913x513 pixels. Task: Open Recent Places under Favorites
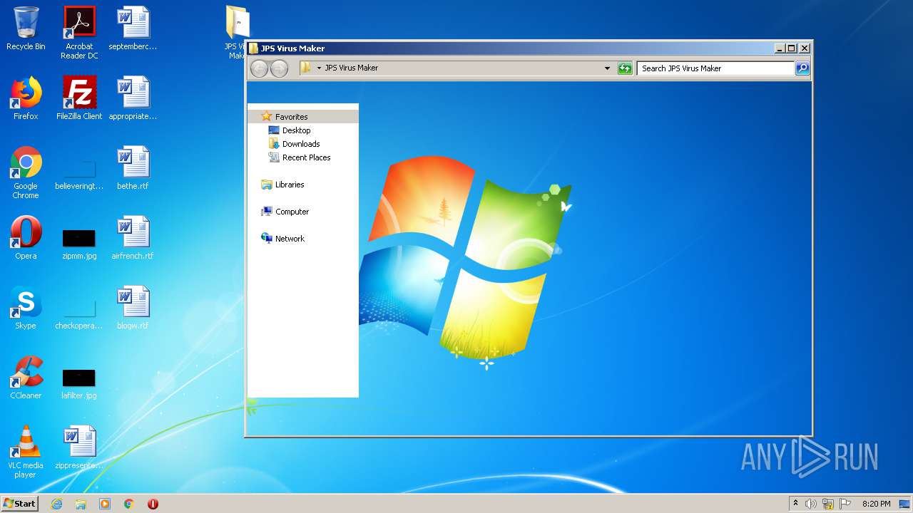tap(306, 157)
